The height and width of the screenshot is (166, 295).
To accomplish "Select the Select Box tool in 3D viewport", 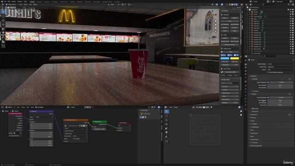I will pyautogui.click(x=3, y=12).
